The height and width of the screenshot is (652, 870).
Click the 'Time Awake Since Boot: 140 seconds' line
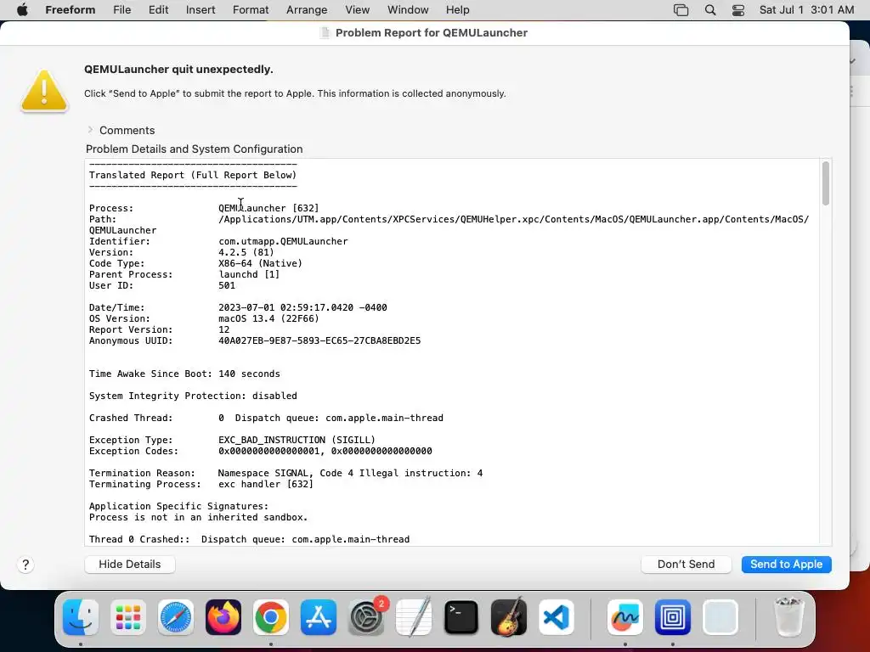tap(184, 374)
